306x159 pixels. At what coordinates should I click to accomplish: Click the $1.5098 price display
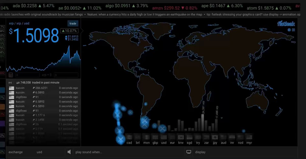coord(34,35)
